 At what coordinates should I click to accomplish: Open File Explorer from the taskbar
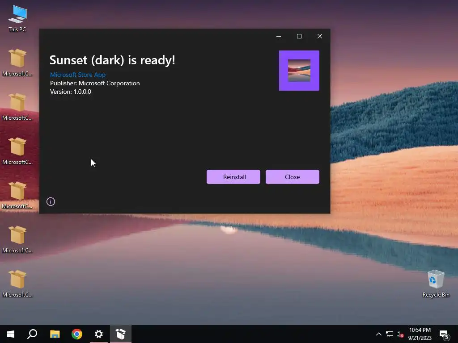[x=55, y=334]
